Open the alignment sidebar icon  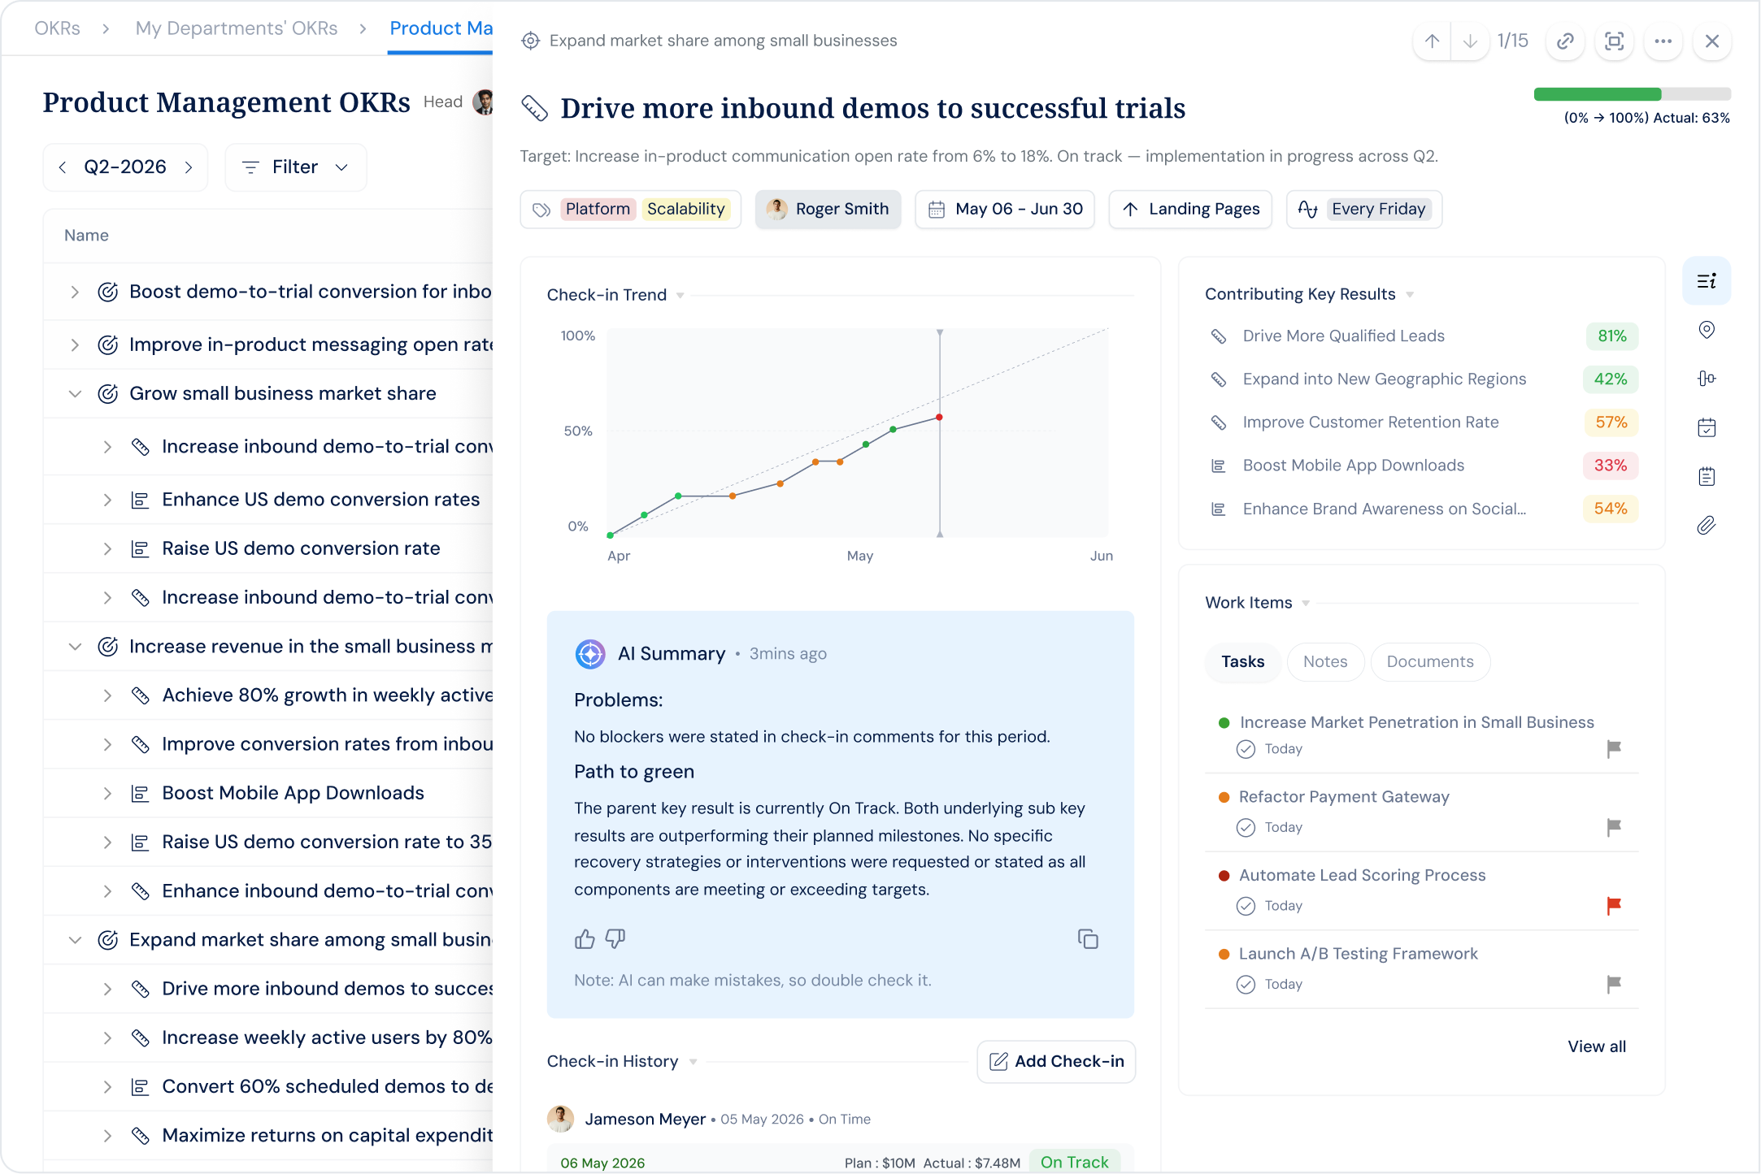coord(1707,379)
